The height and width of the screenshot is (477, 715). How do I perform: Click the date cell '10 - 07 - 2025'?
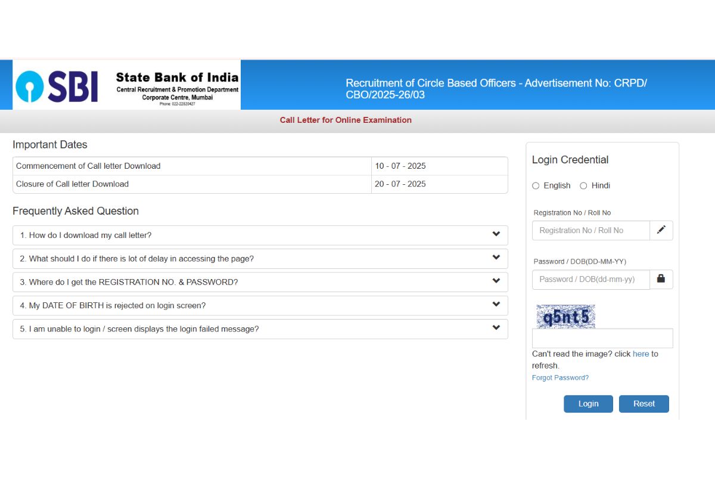pos(440,166)
